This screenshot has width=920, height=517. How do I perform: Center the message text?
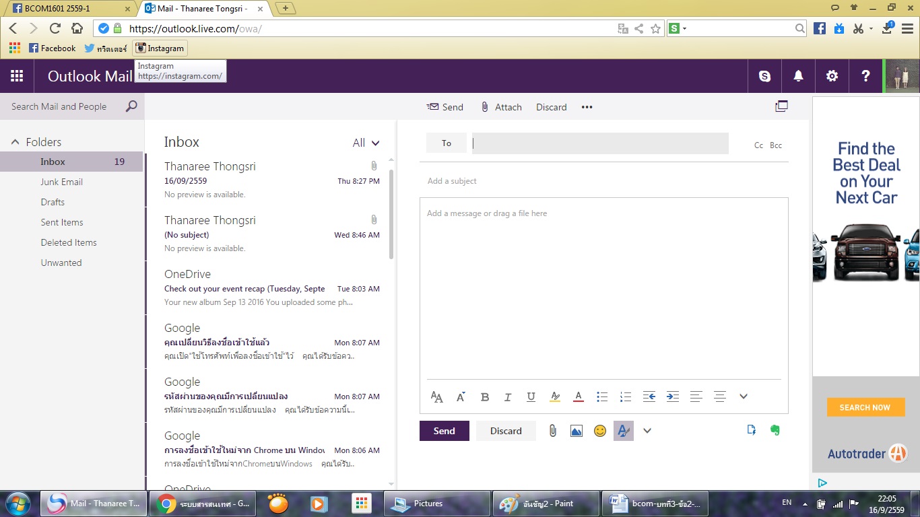point(720,397)
